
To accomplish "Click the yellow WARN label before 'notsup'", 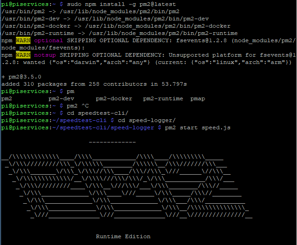I will [23, 55].
